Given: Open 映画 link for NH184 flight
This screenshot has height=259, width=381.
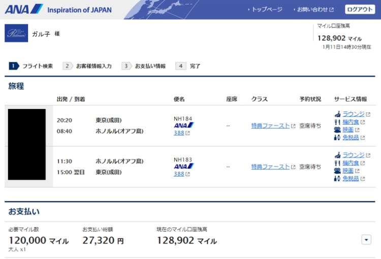Looking at the screenshot, I should coord(348,130).
